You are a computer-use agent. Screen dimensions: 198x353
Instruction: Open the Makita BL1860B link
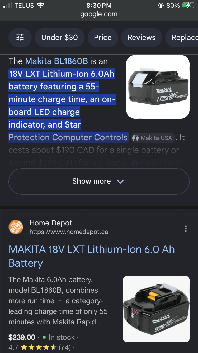[56, 61]
